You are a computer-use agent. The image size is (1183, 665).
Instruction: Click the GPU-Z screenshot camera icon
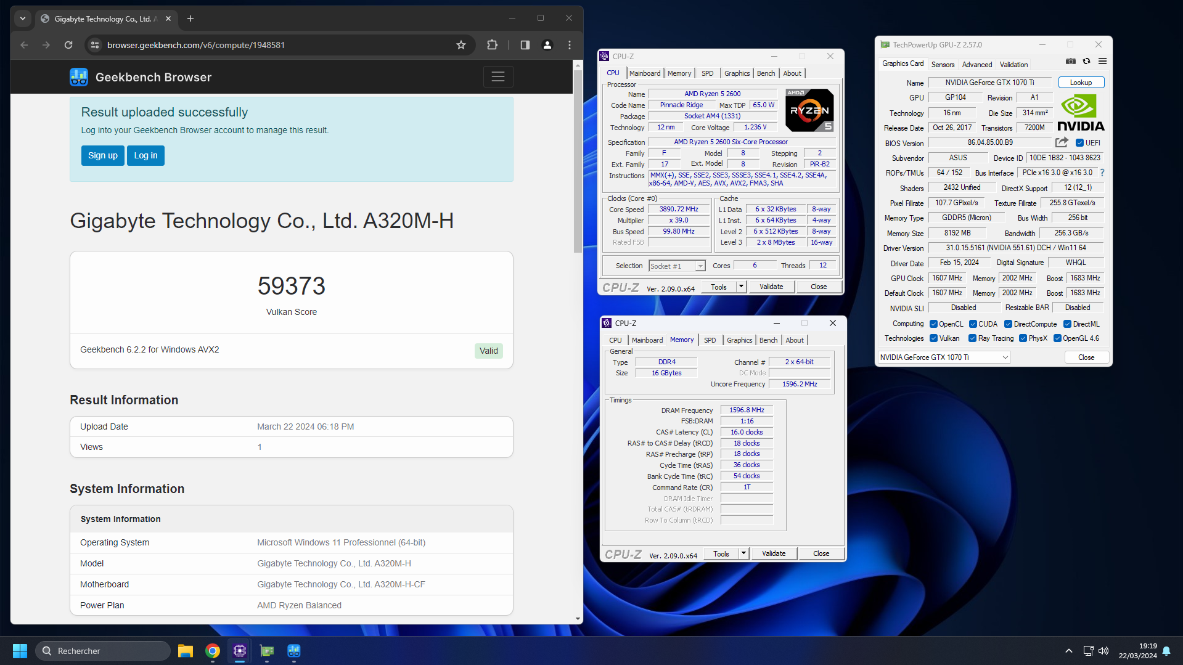pos(1071,62)
